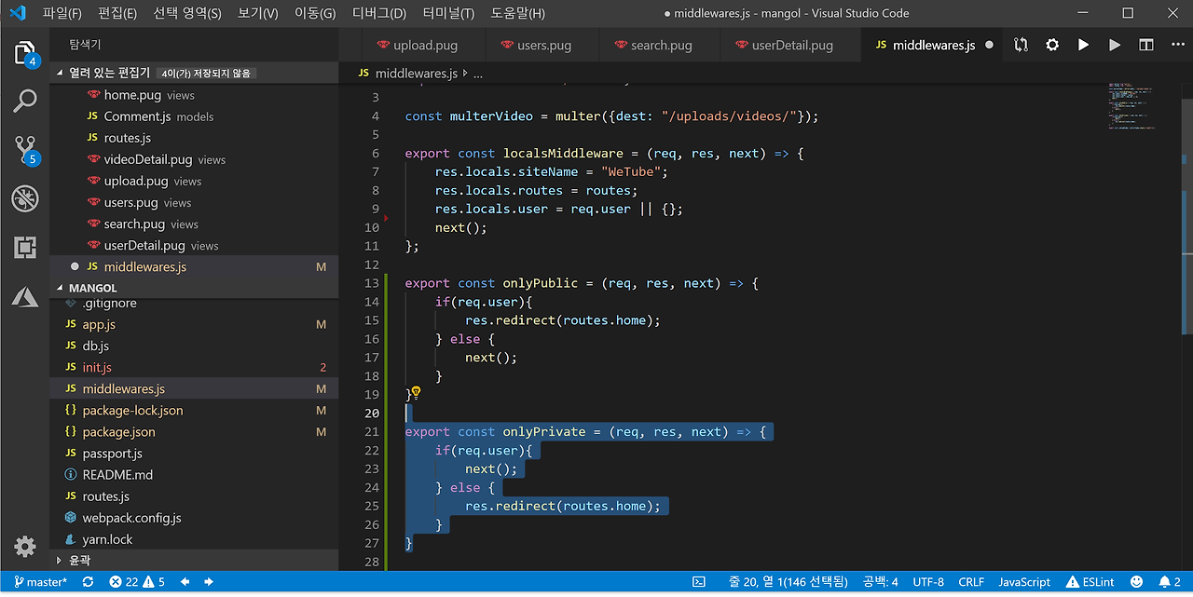This screenshot has width=1193, height=597.
Task: Click the unsaved dot on middlewares.js tab
Action: [989, 45]
